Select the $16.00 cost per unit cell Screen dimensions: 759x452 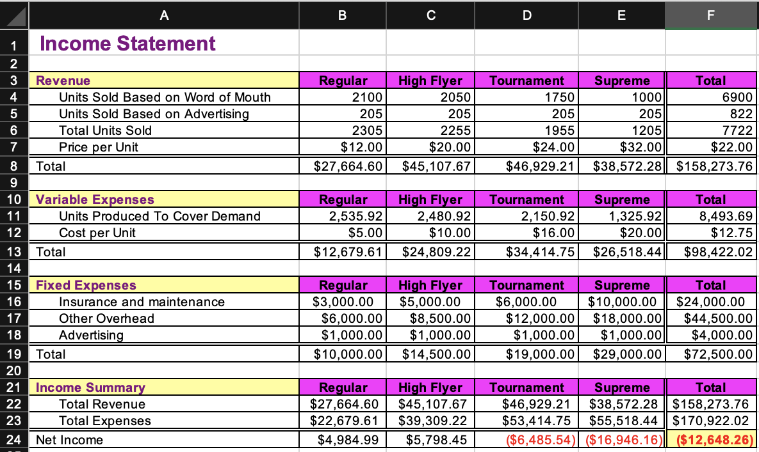526,233
